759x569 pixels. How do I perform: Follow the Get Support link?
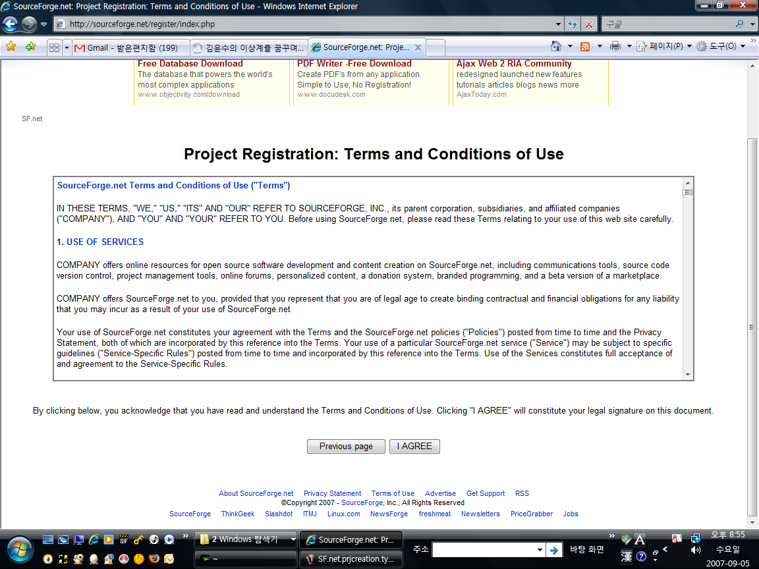(485, 493)
